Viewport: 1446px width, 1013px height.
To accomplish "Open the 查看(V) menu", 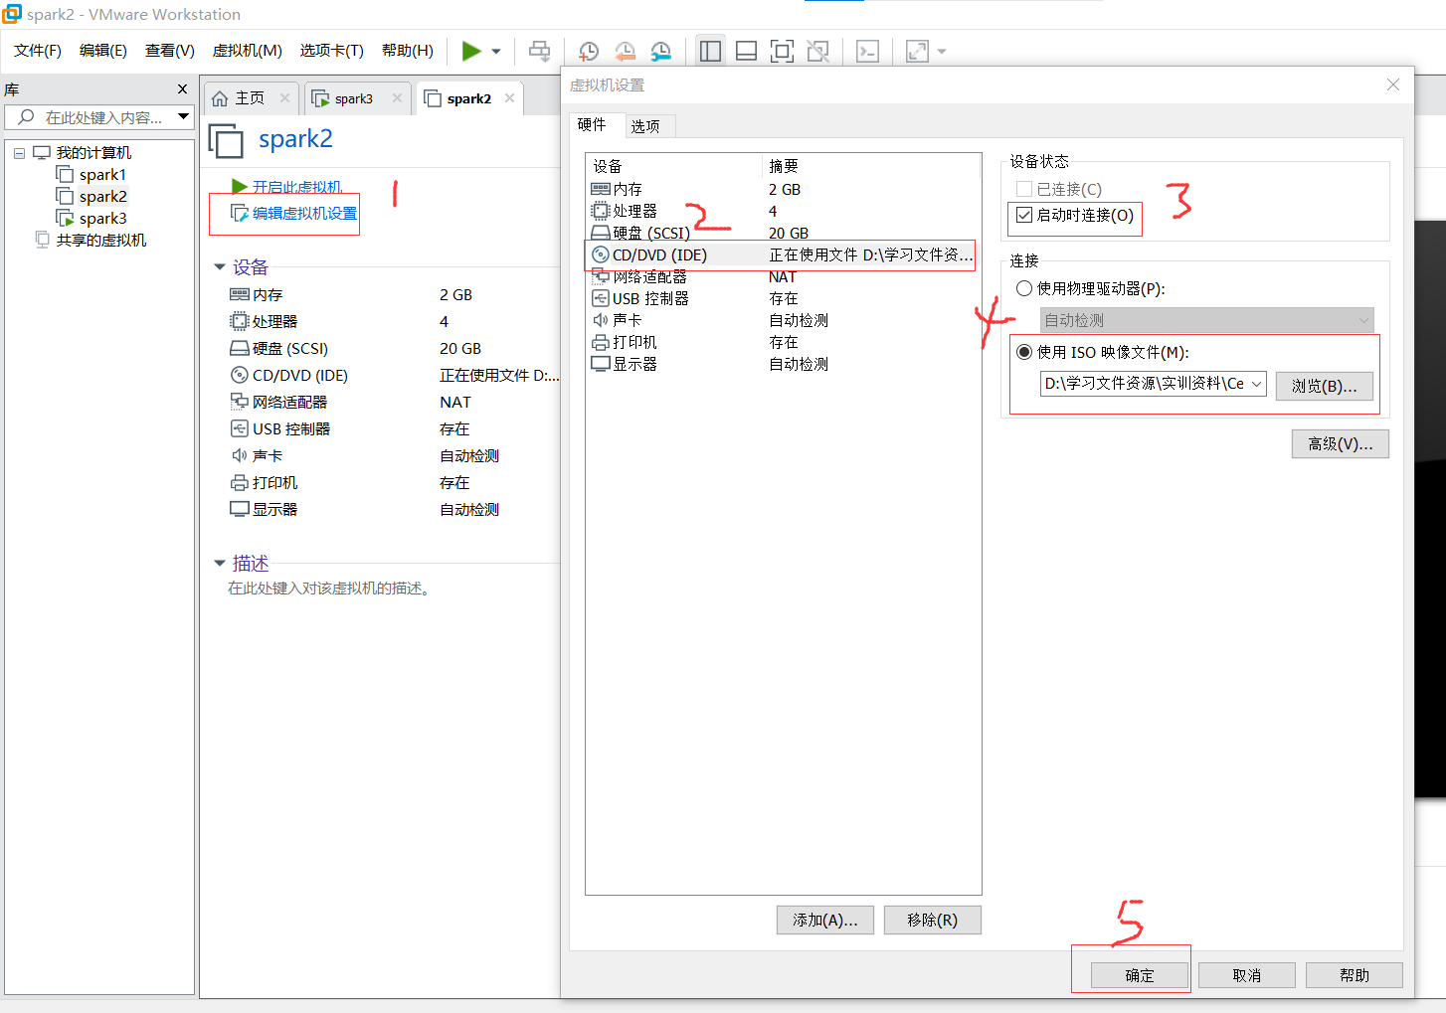I will point(170,51).
